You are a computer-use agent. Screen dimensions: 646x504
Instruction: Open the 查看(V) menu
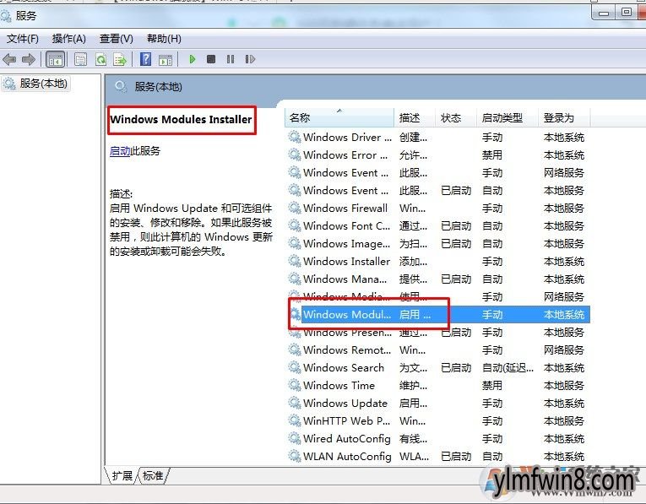117,39
